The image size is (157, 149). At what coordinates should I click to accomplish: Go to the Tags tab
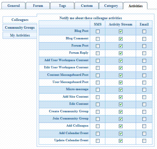(63, 6)
